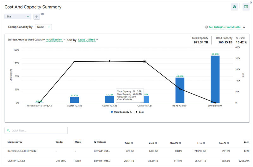
Task: Click the magnifier icon in Quick filter
Action: click(9, 130)
